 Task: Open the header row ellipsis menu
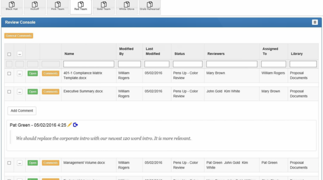click(20, 54)
